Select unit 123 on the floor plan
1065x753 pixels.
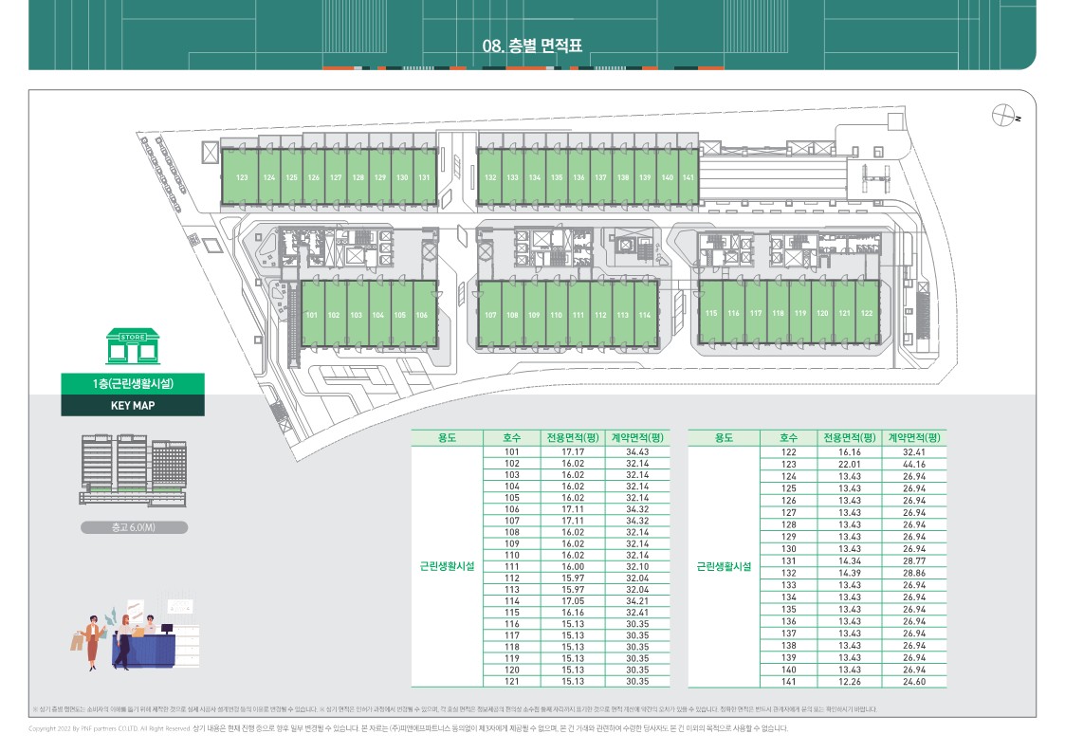tap(242, 178)
